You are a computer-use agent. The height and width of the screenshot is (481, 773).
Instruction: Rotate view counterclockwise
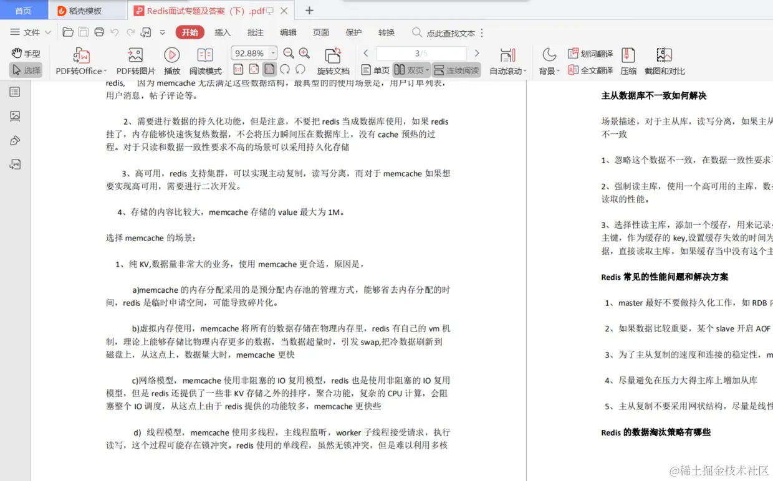300,69
